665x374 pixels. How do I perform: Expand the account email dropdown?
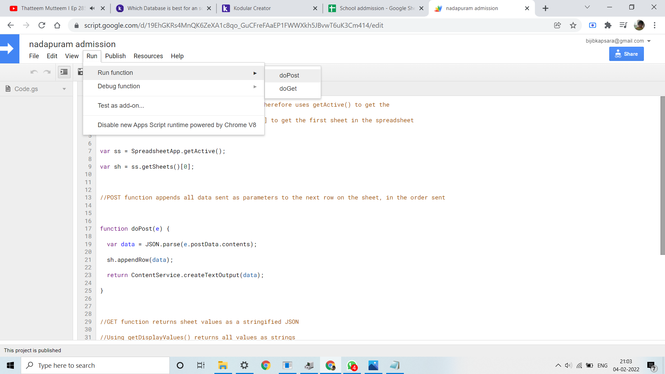649,41
